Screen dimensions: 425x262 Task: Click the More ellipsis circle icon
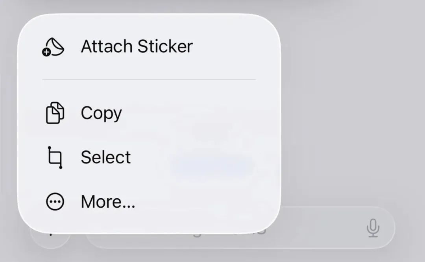[x=55, y=201]
